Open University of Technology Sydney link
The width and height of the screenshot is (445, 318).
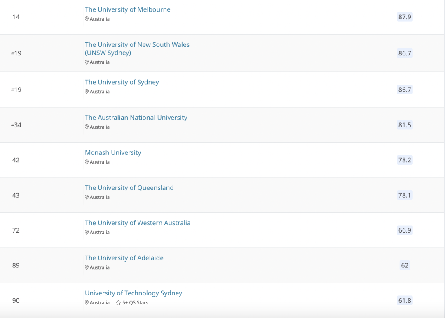point(133,293)
